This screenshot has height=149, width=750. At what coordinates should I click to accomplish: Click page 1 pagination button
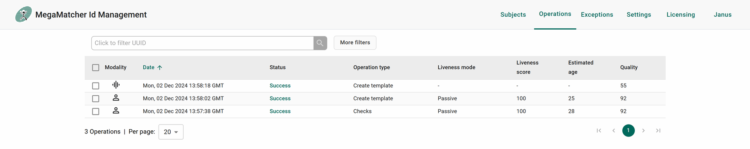[x=629, y=131]
